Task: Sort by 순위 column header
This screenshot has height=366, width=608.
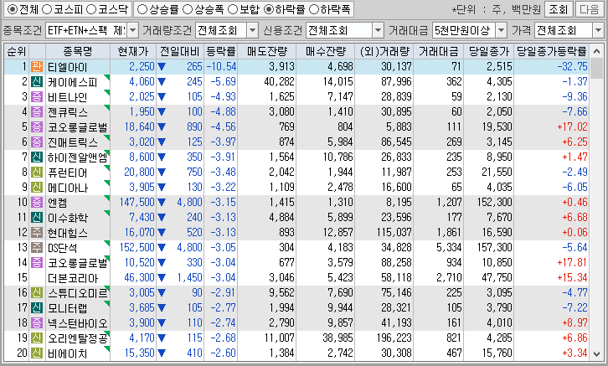Action: pyautogui.click(x=16, y=51)
